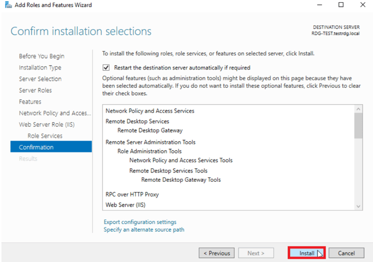Open the Features step

point(30,102)
